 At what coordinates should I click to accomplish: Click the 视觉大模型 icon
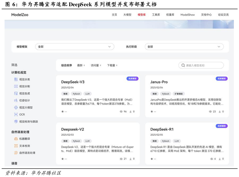click(x=17, y=107)
